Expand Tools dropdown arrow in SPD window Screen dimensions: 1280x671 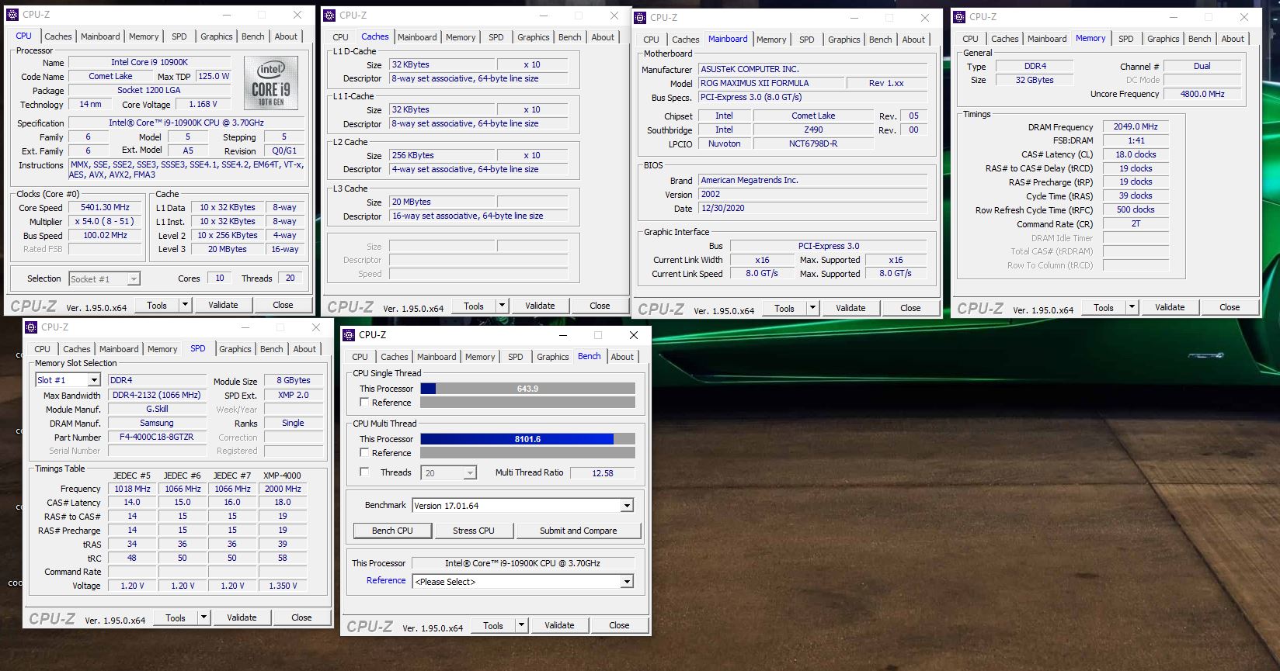click(x=204, y=617)
